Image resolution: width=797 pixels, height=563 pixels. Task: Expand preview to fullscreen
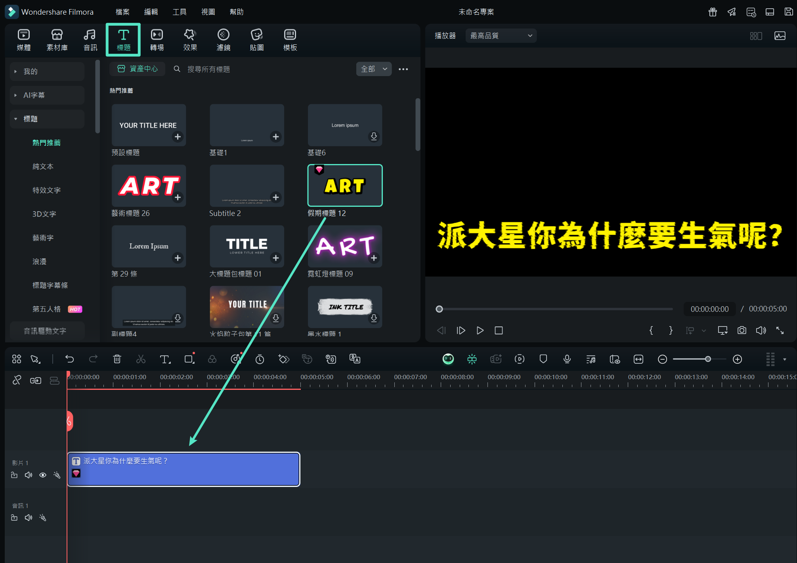tap(780, 330)
